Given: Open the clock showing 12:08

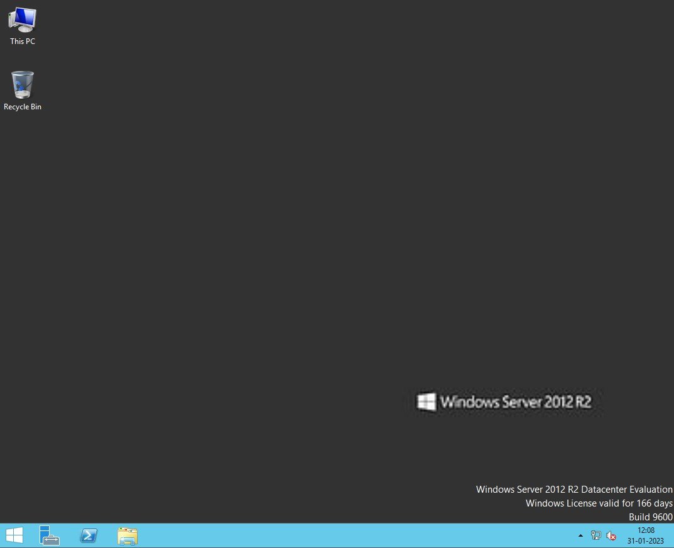Looking at the screenshot, I should click(646, 530).
